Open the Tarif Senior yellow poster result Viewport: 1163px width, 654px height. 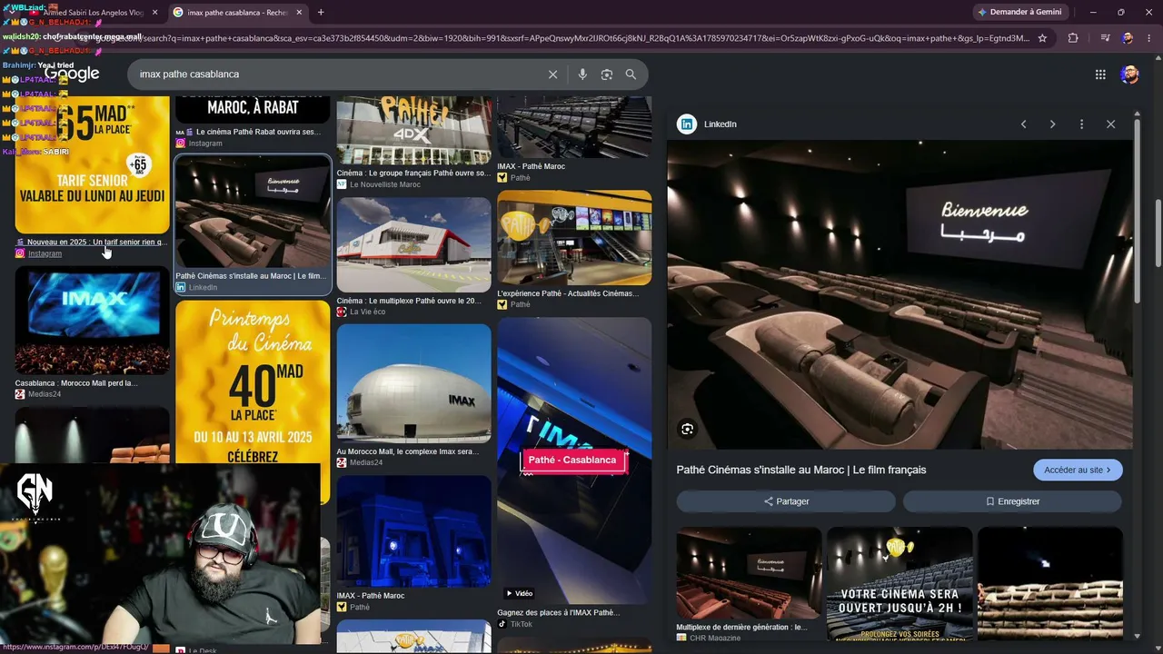pos(93,165)
